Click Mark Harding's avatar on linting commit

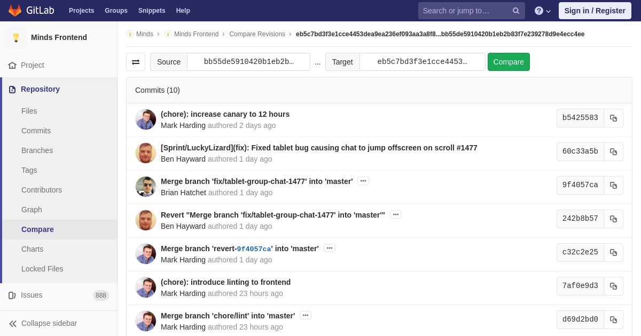[x=146, y=287]
